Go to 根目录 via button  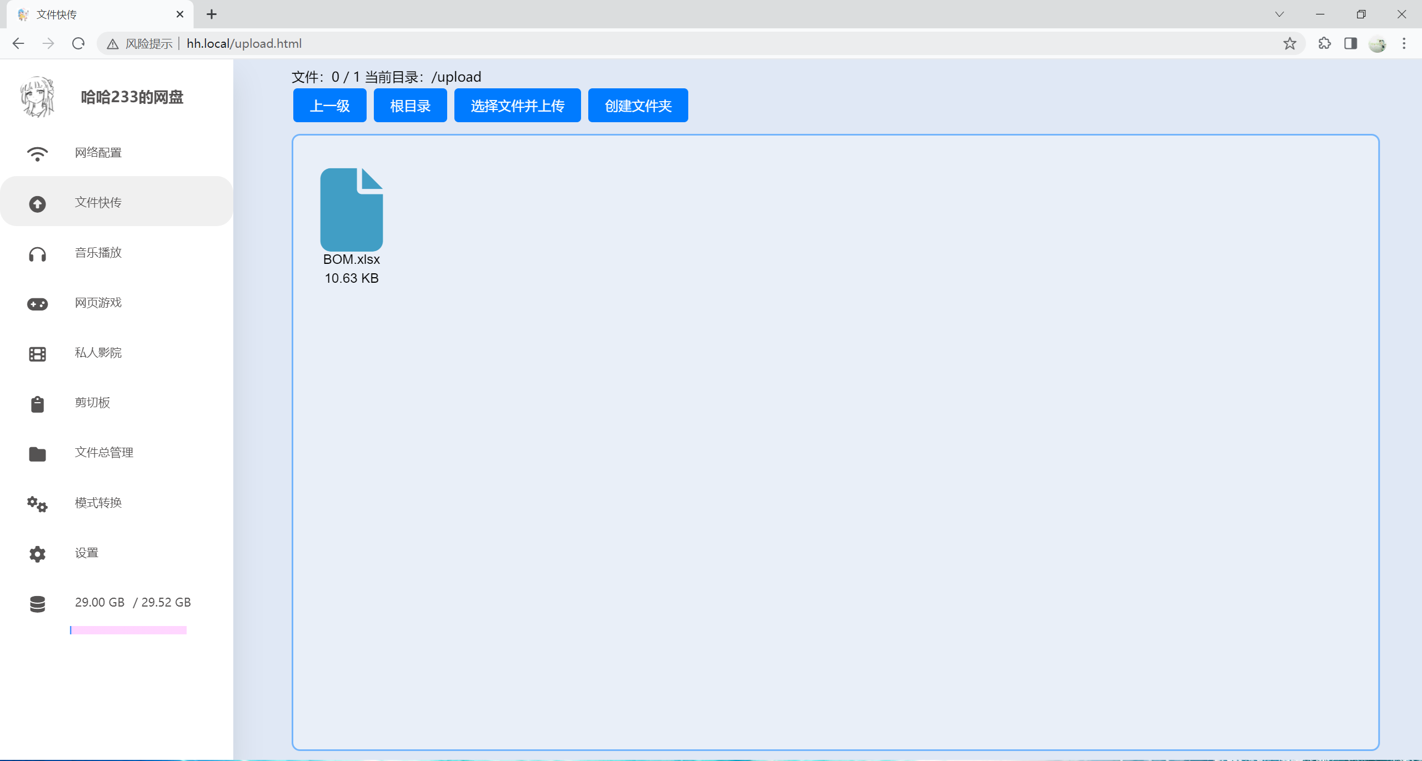click(410, 106)
